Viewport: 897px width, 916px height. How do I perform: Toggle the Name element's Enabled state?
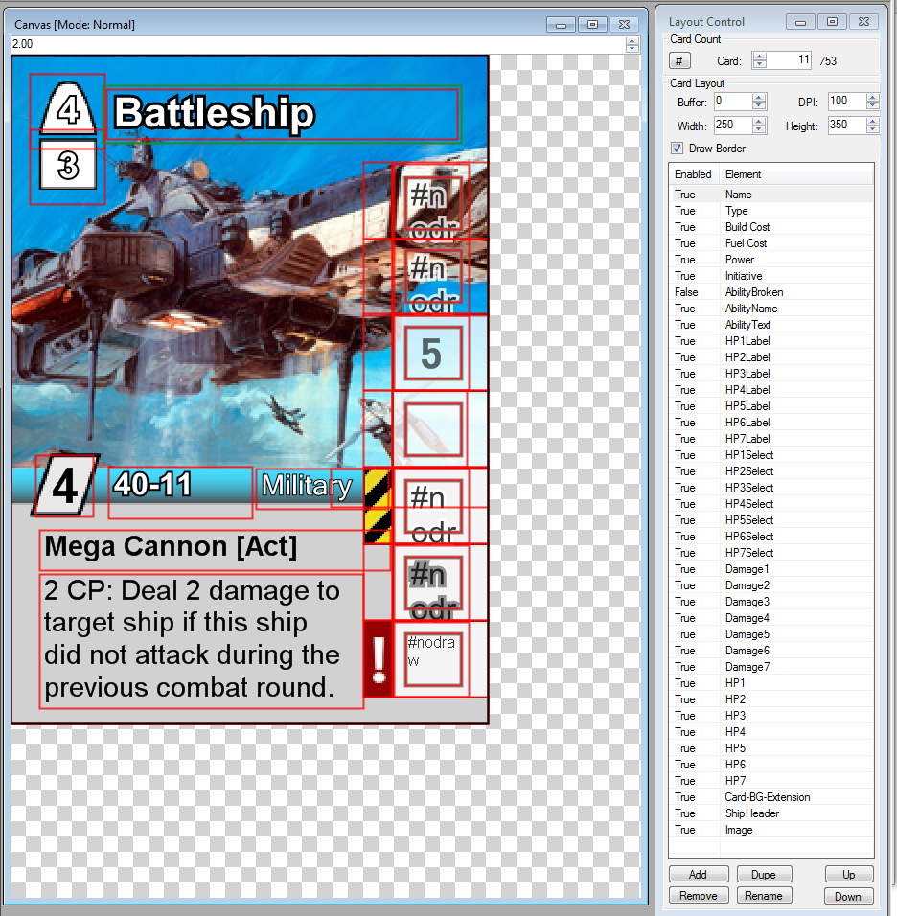coord(685,194)
